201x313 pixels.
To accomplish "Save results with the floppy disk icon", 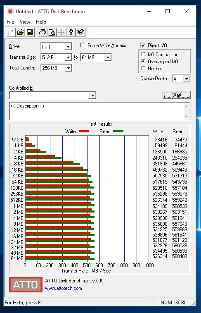I will (x=30, y=32).
